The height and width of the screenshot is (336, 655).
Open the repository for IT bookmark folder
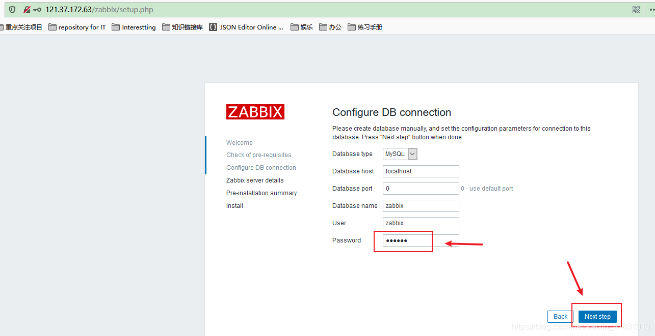point(77,27)
